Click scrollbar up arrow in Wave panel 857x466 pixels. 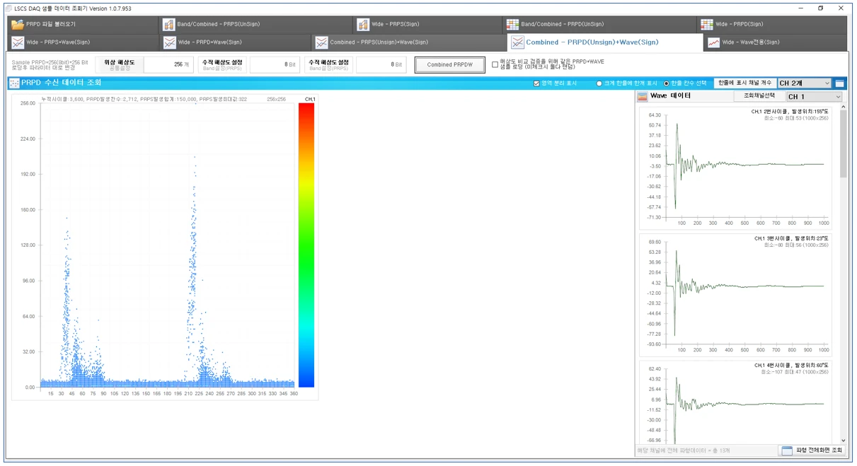tap(843, 107)
